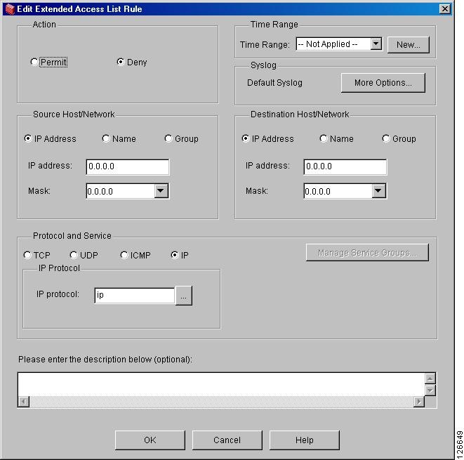
Task: Select UDP protocol radio button
Action: (x=74, y=255)
